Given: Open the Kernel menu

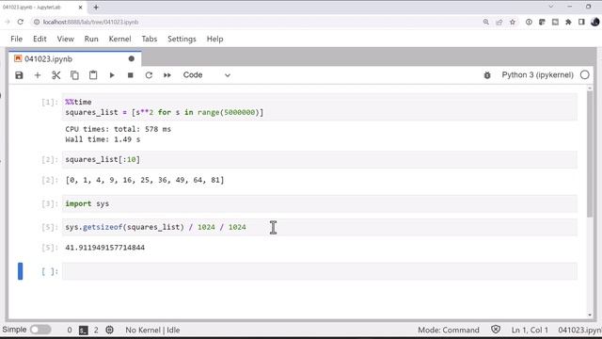Looking at the screenshot, I should coord(119,39).
